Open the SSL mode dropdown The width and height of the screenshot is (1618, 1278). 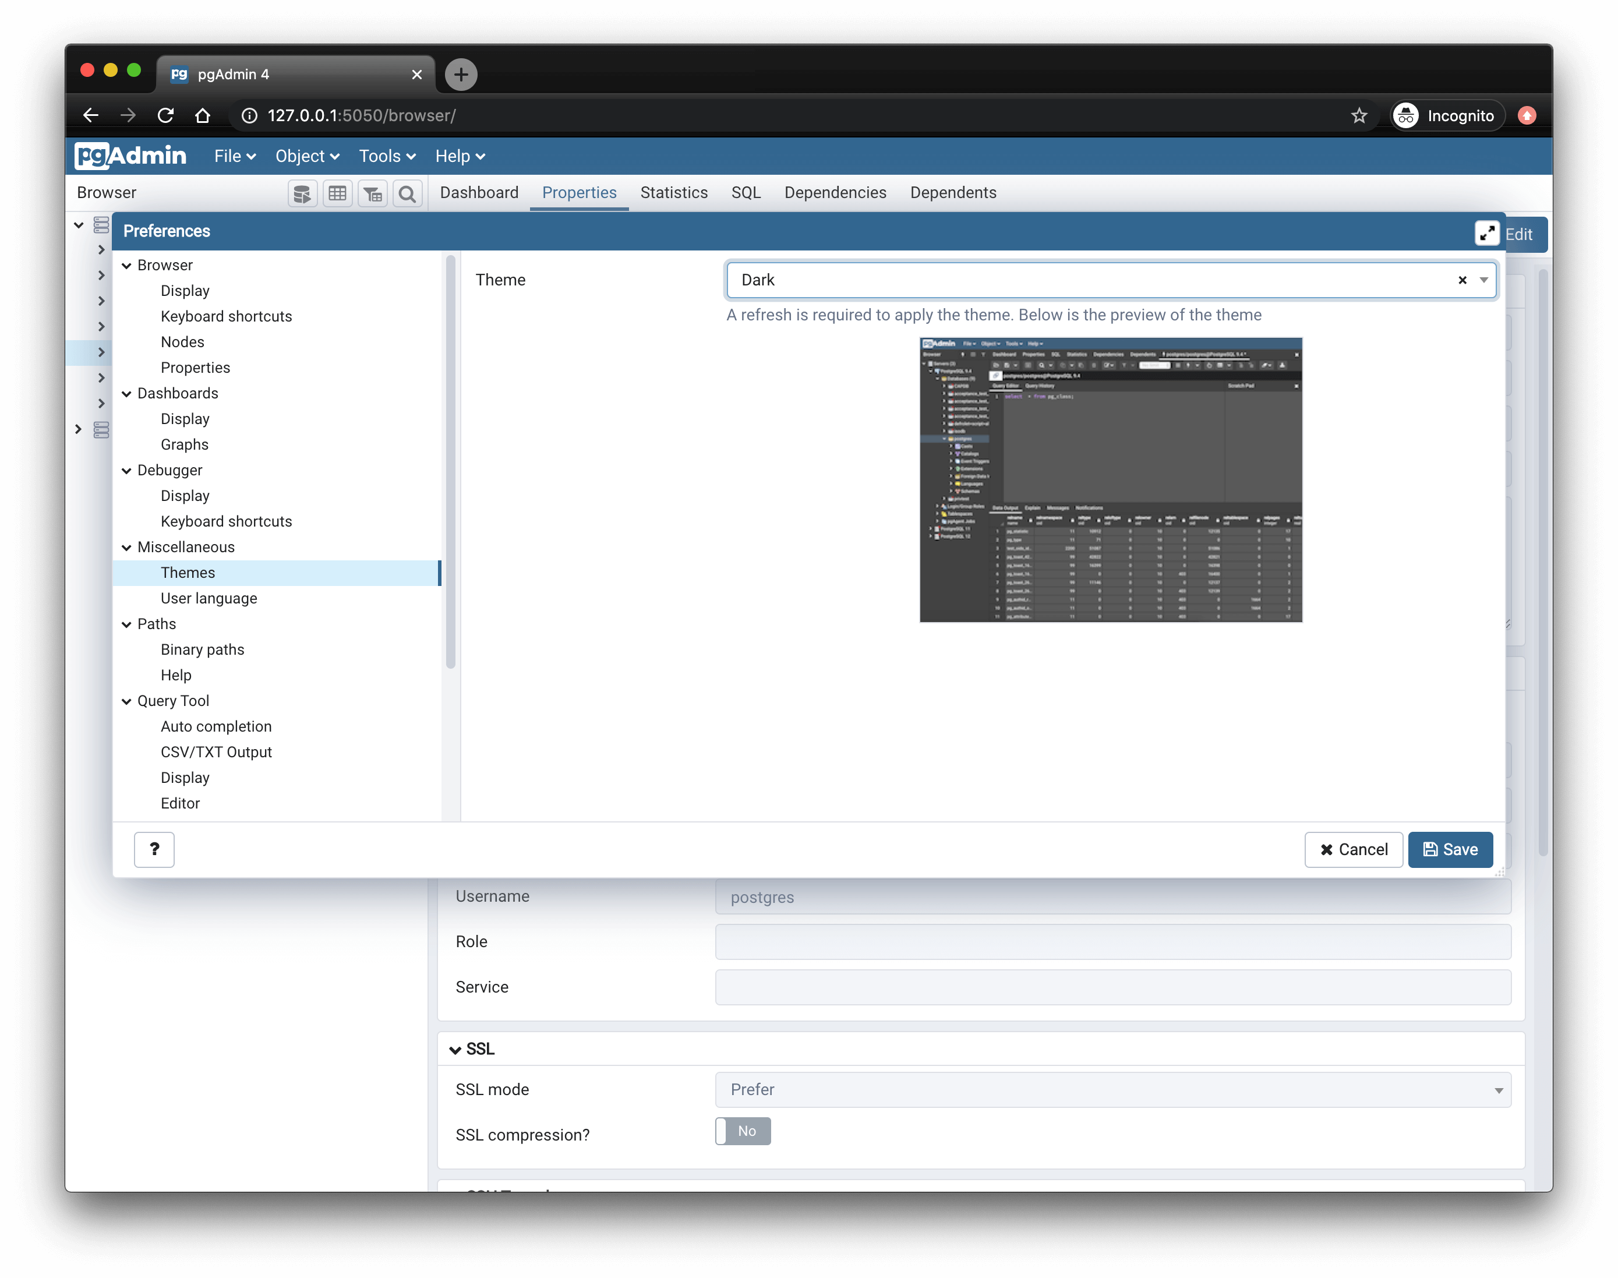click(x=1113, y=1089)
